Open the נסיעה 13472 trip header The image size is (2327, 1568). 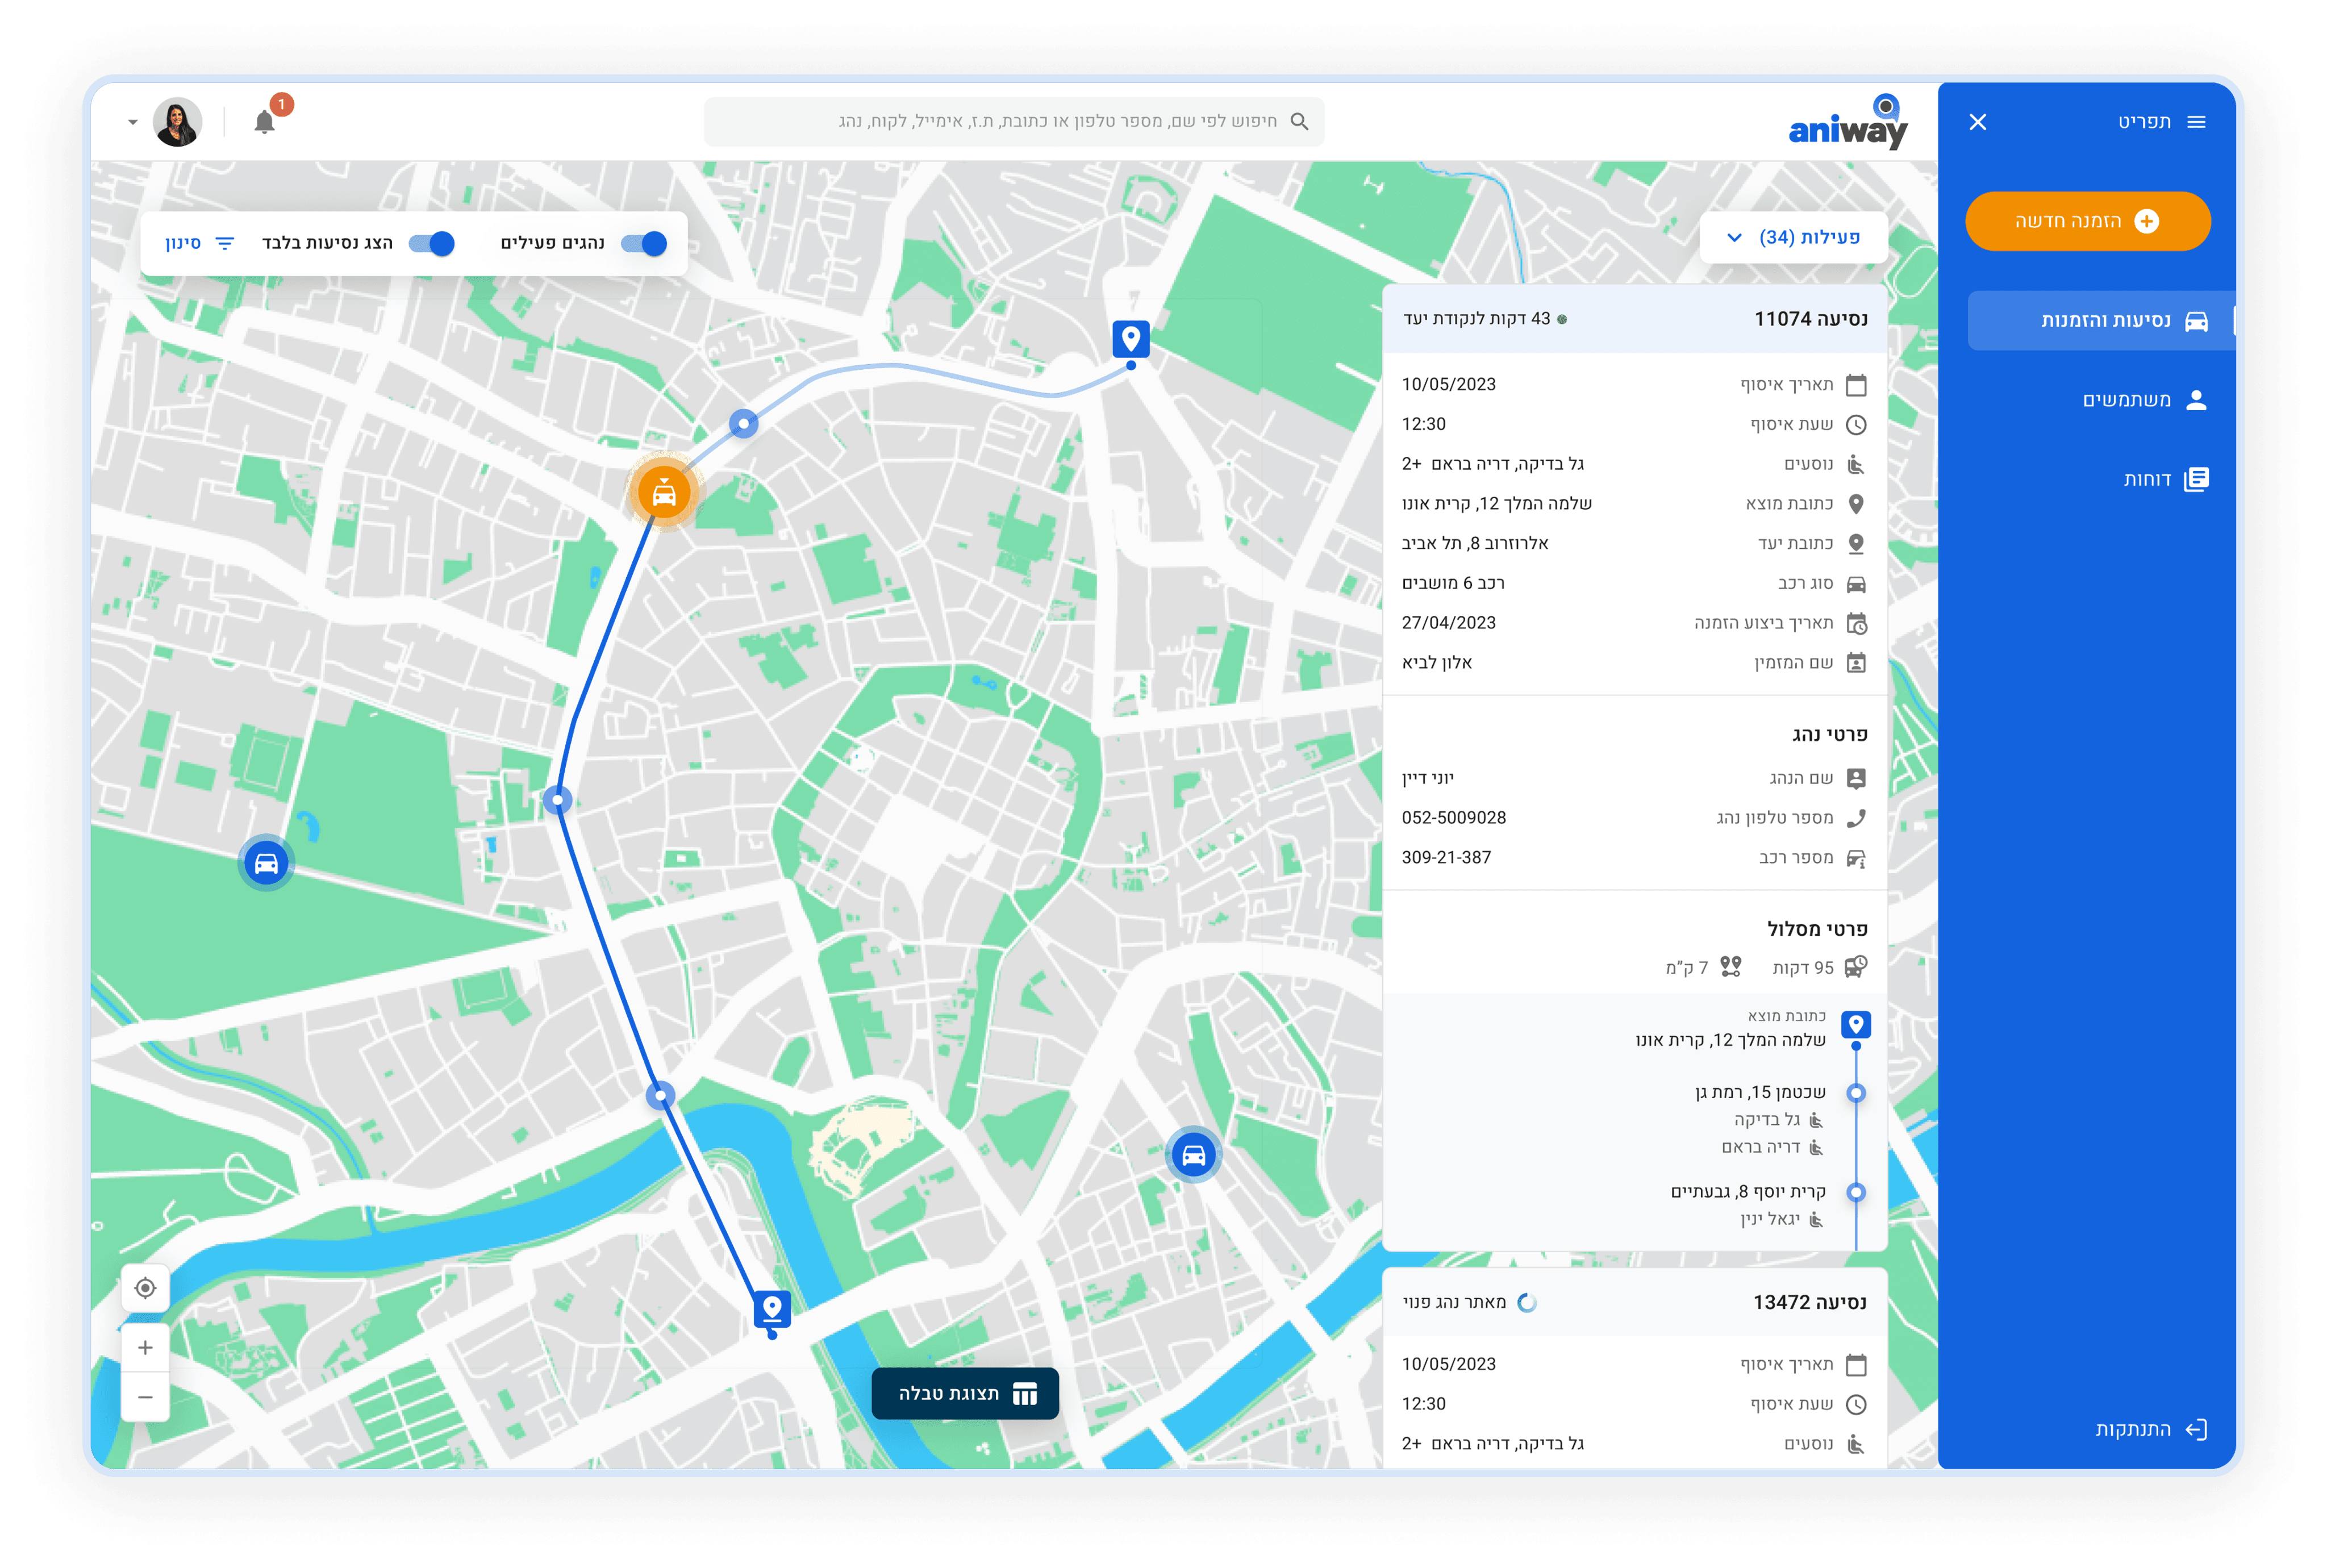(1634, 1302)
